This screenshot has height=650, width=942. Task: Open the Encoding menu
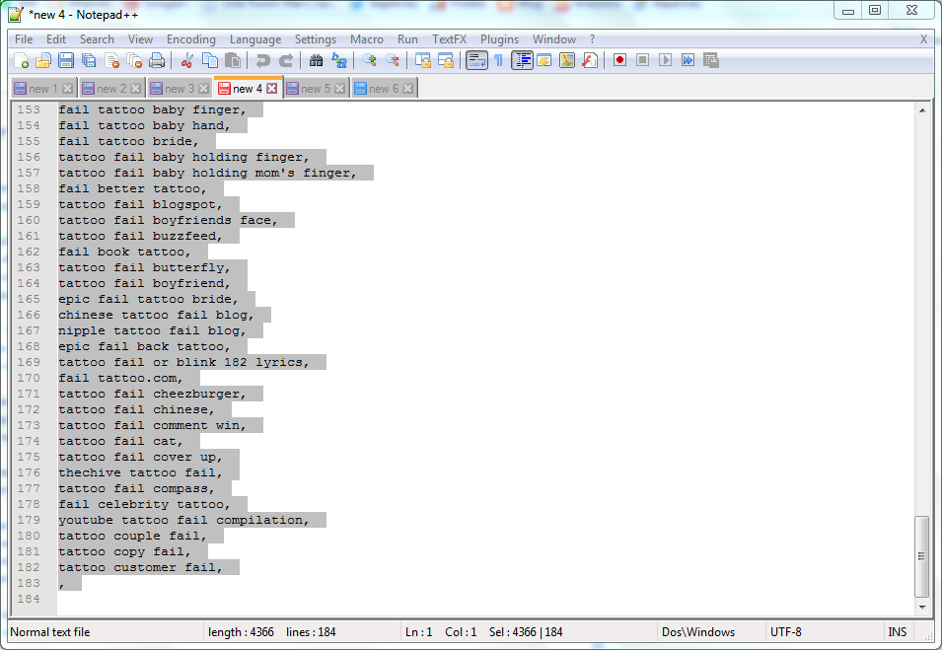point(191,39)
